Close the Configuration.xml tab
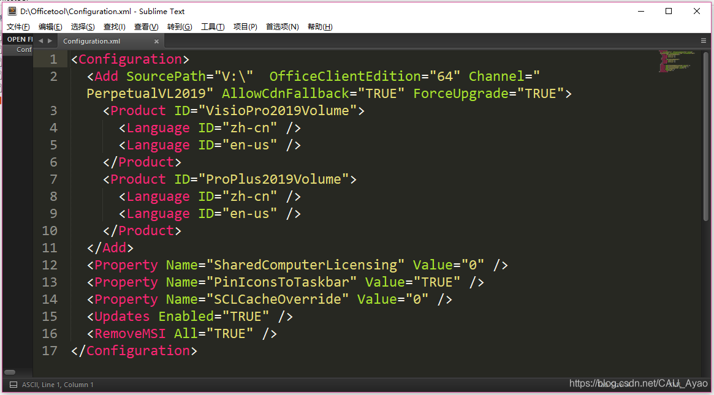Screen dimensions: 714x395 coord(156,42)
